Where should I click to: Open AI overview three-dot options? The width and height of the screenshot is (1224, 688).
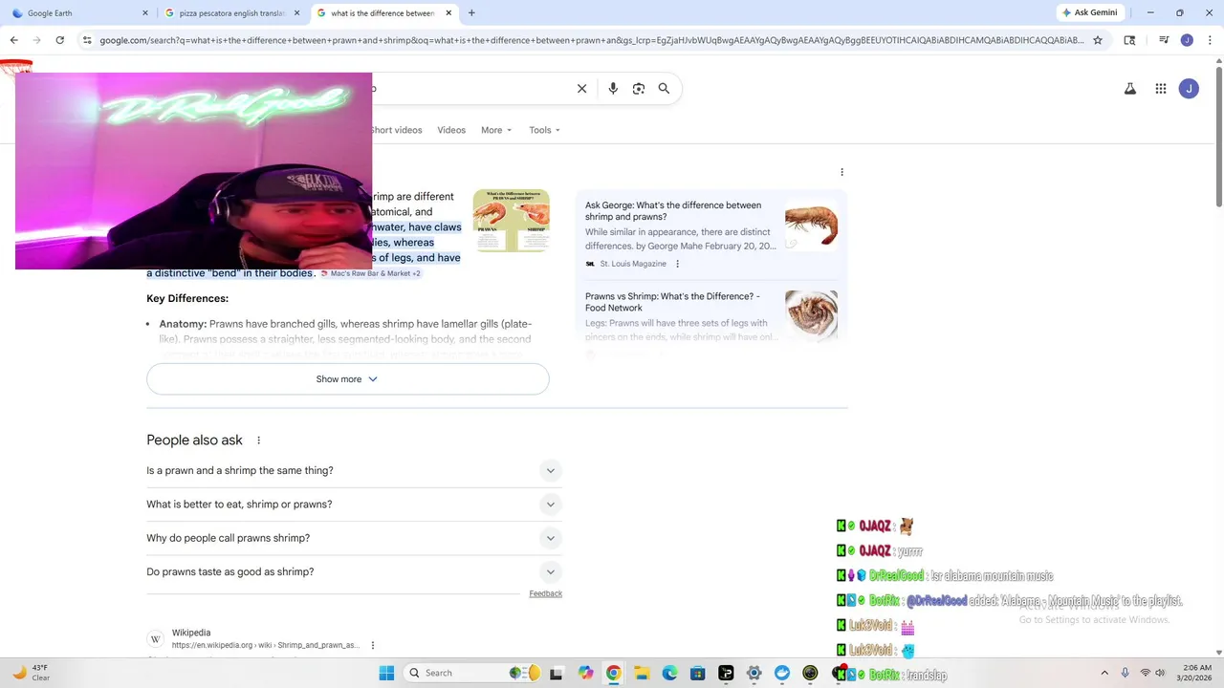[841, 172]
